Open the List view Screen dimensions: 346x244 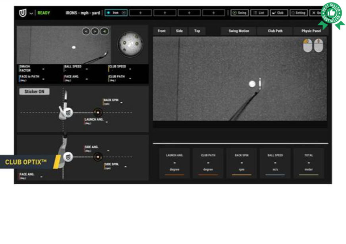point(259,13)
